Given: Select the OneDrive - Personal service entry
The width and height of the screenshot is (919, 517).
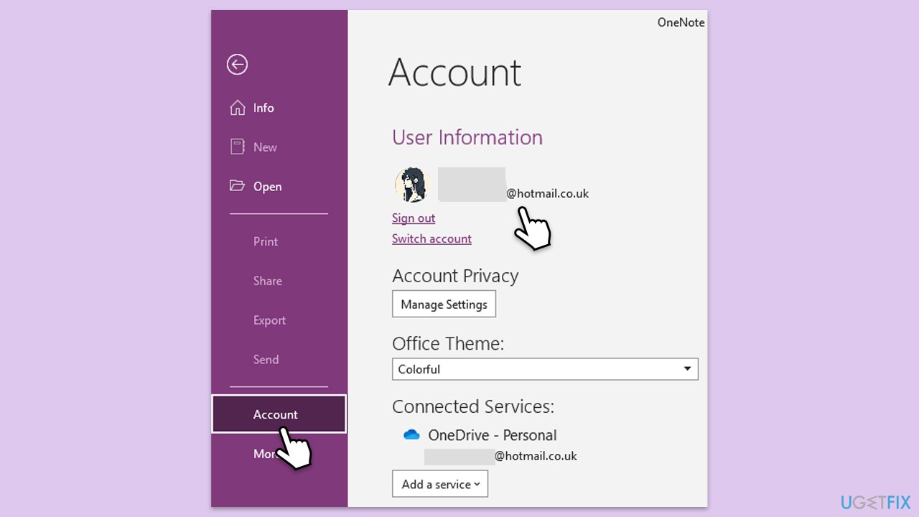Looking at the screenshot, I should pyautogui.click(x=492, y=435).
